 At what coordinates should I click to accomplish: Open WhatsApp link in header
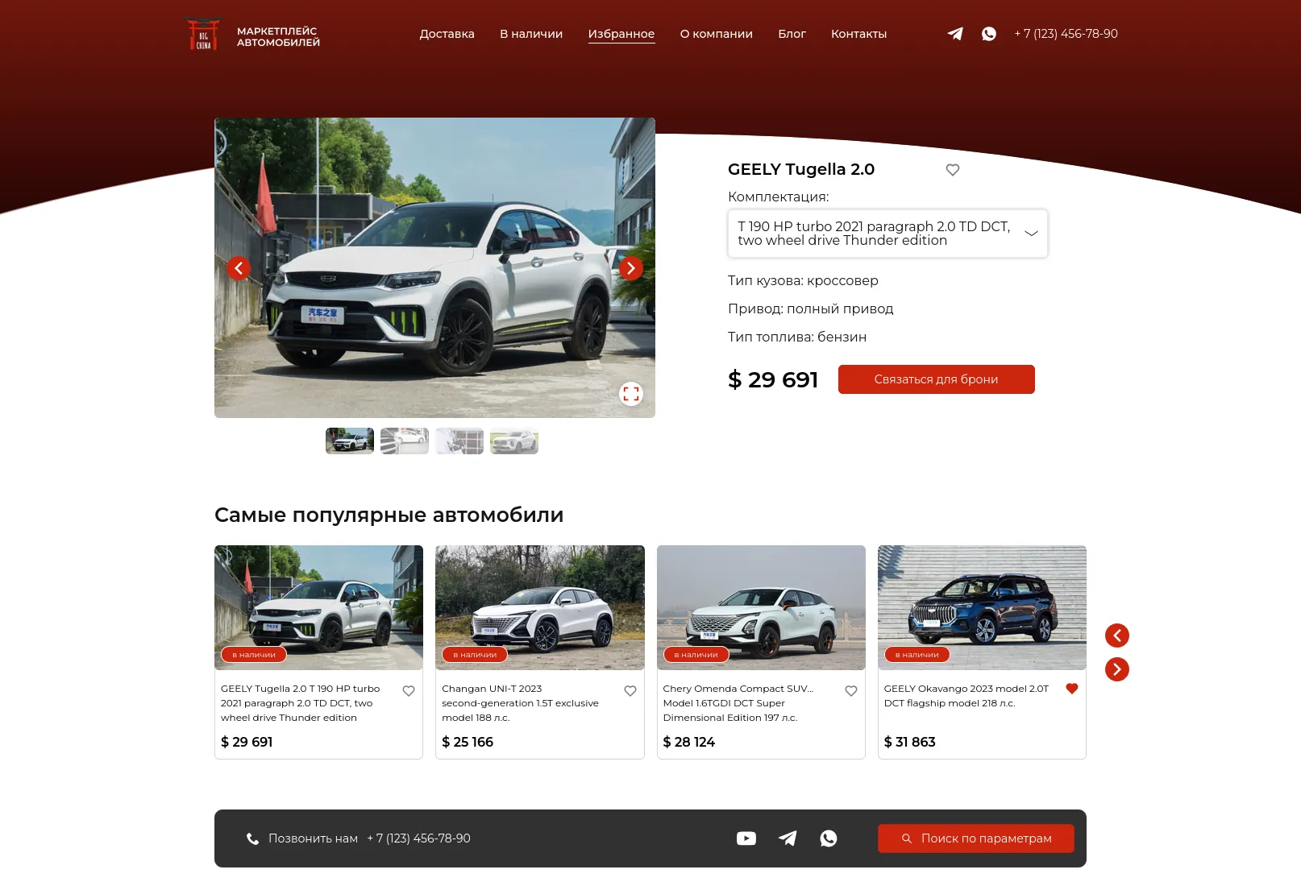[989, 34]
